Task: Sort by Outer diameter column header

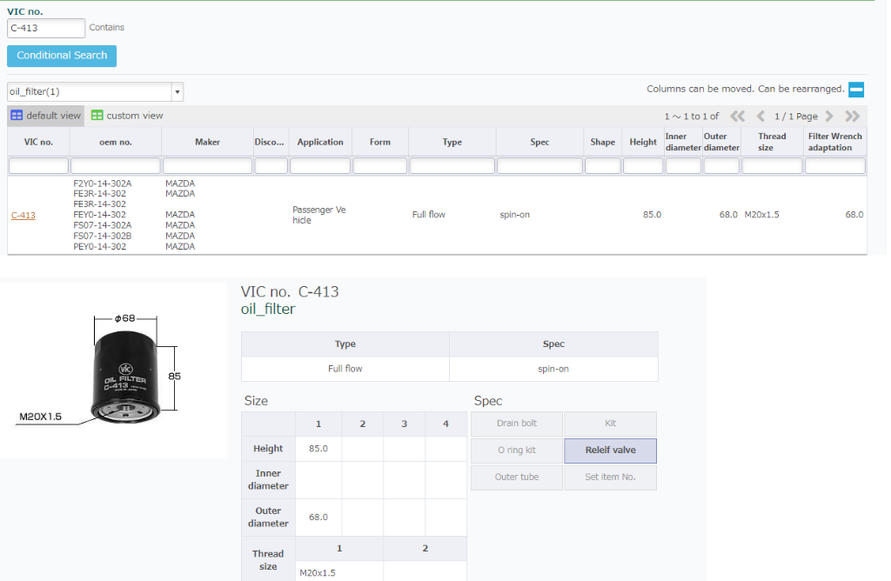Action: coord(721,142)
